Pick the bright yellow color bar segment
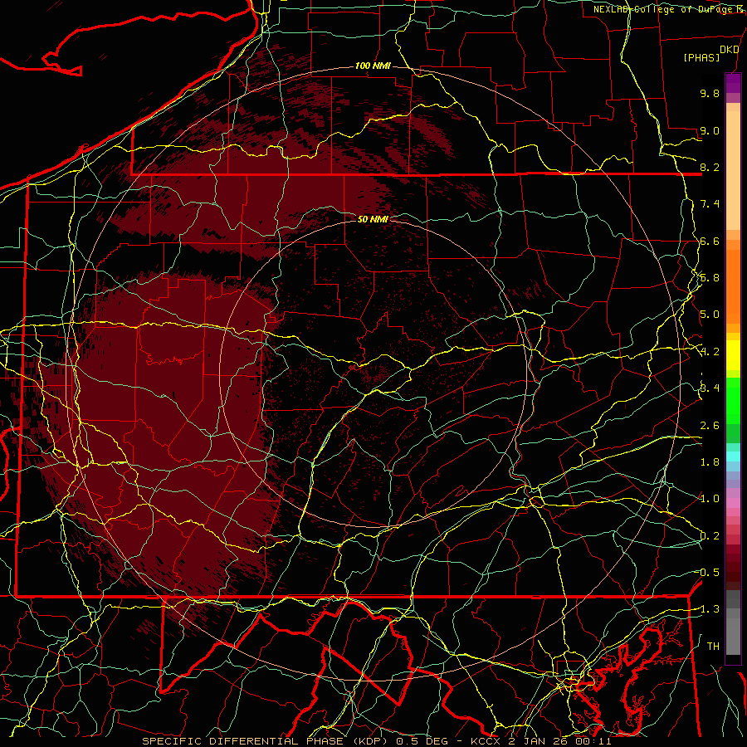 tap(733, 355)
